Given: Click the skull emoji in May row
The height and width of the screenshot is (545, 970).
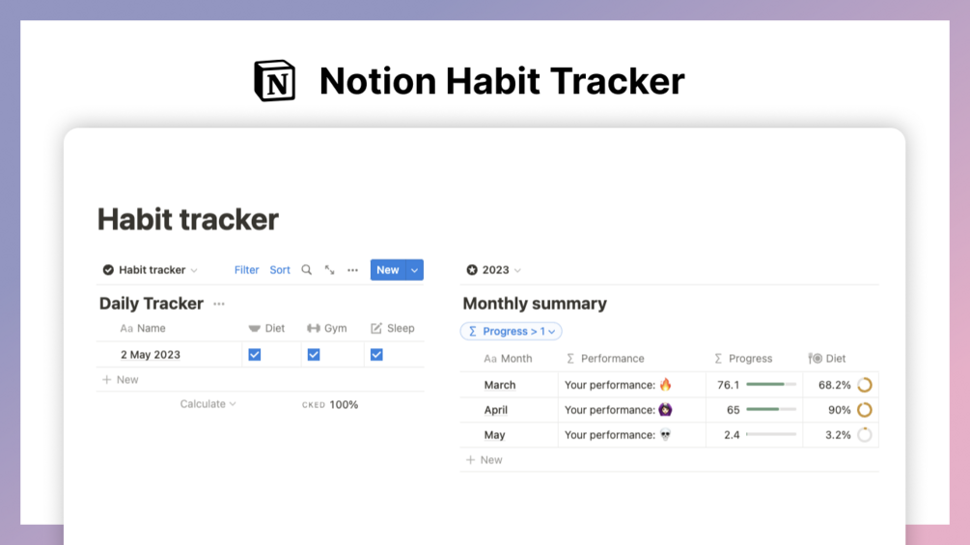Looking at the screenshot, I should (665, 434).
